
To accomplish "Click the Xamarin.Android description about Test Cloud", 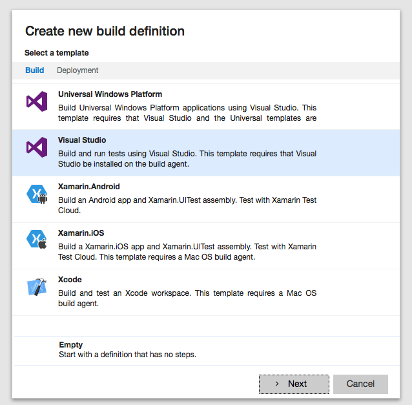I will pyautogui.click(x=187, y=205).
